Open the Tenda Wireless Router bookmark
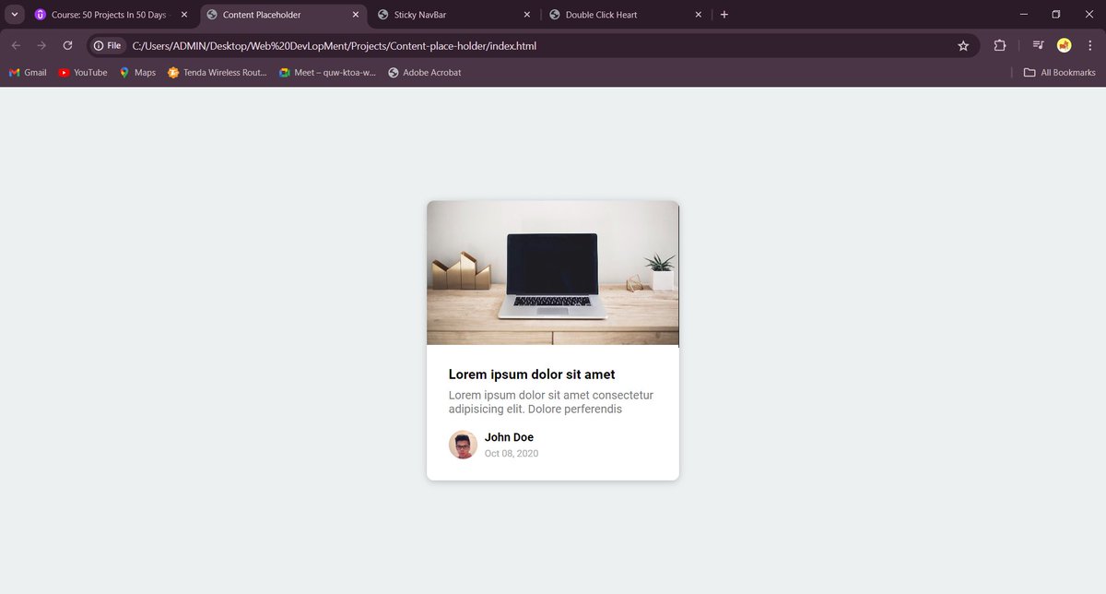Image resolution: width=1106 pixels, height=594 pixels. pos(218,72)
